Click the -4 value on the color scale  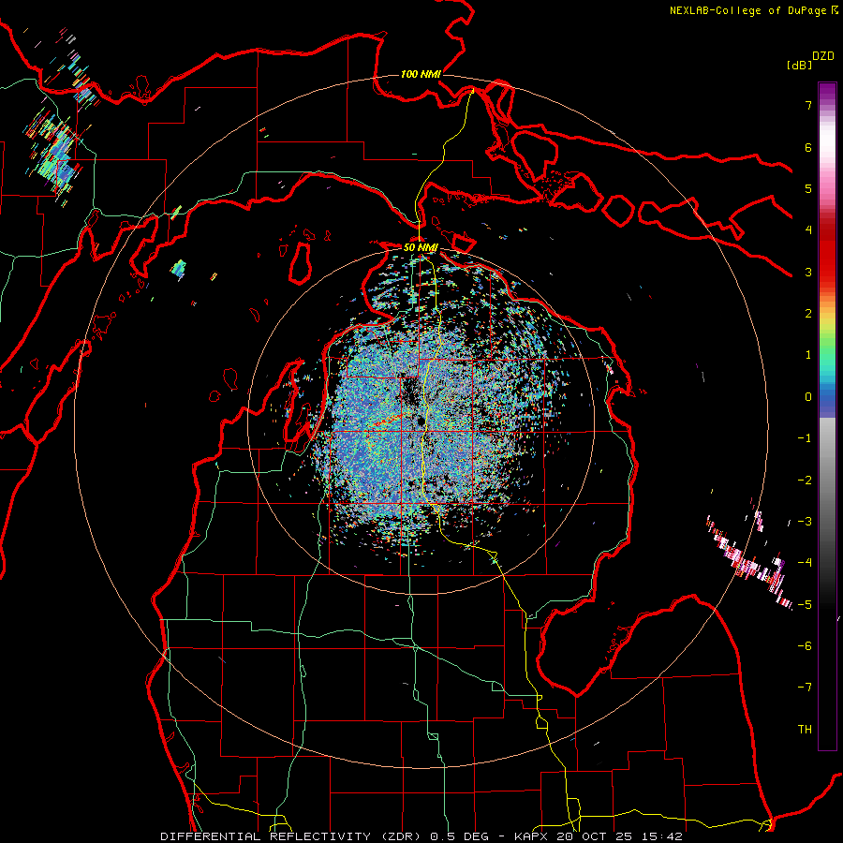coord(805,563)
